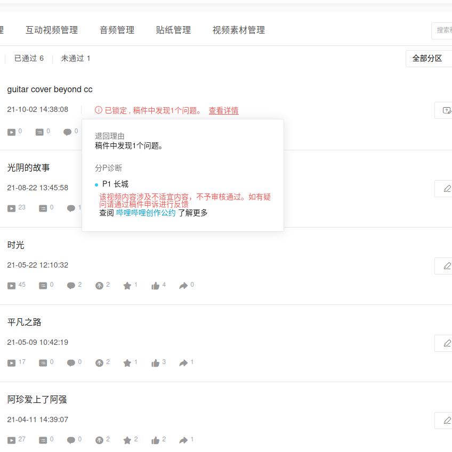Click the thumbs-up icon for 阿珍爱上了阿强
The image size is (452, 452).
pyautogui.click(x=155, y=440)
